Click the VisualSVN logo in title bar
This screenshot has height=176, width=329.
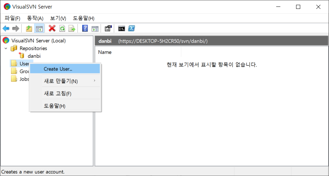click(x=7, y=7)
